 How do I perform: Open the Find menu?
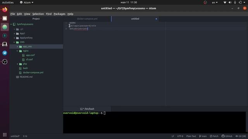[x=49, y=14]
